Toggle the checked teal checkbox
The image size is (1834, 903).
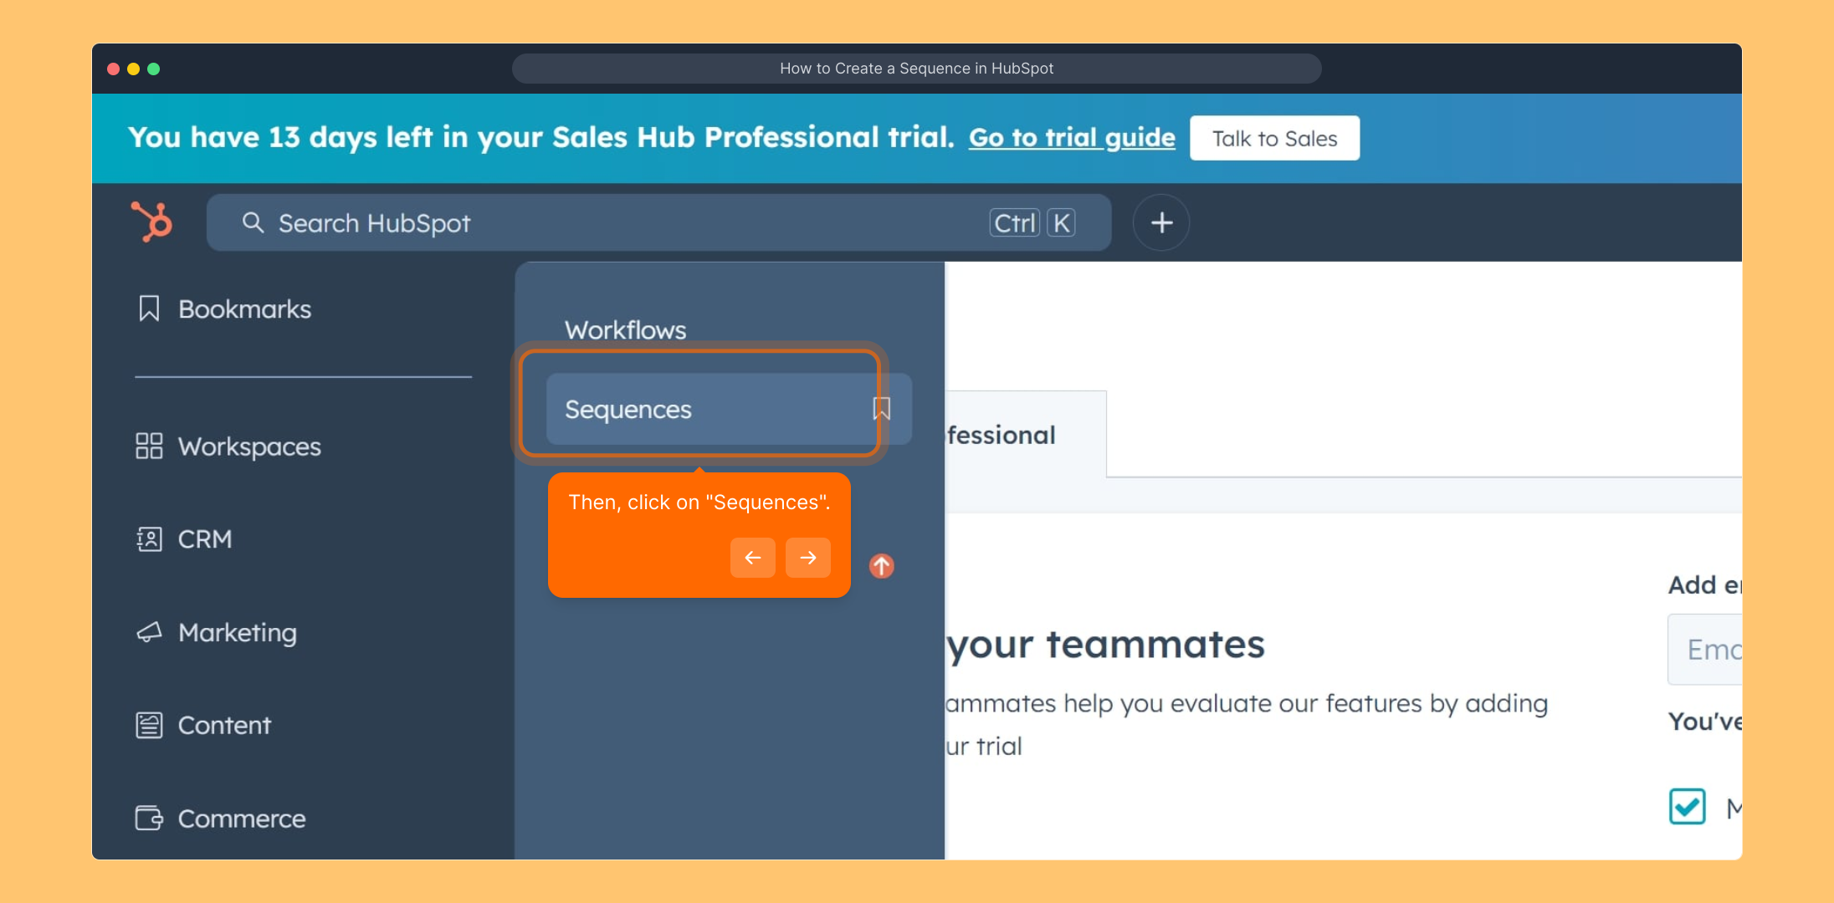1687,807
